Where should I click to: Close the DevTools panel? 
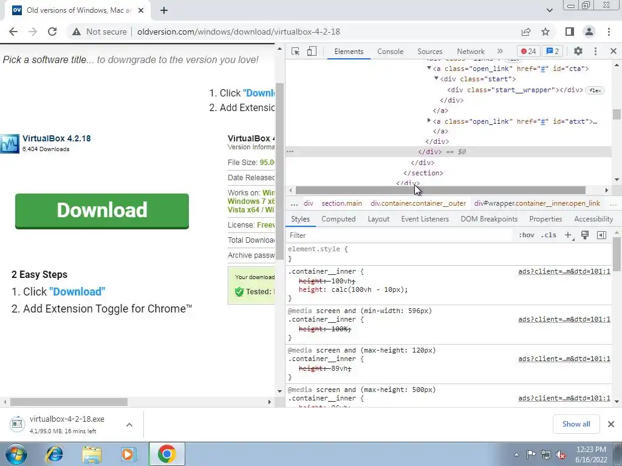pyautogui.click(x=613, y=51)
